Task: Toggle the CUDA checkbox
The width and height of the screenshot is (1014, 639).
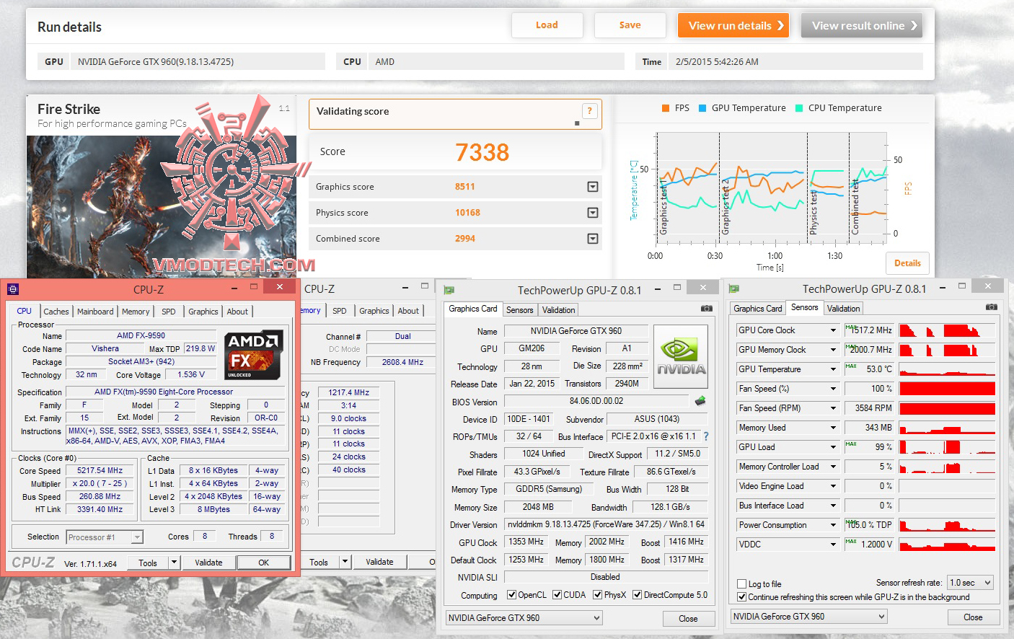Action: pyautogui.click(x=557, y=595)
